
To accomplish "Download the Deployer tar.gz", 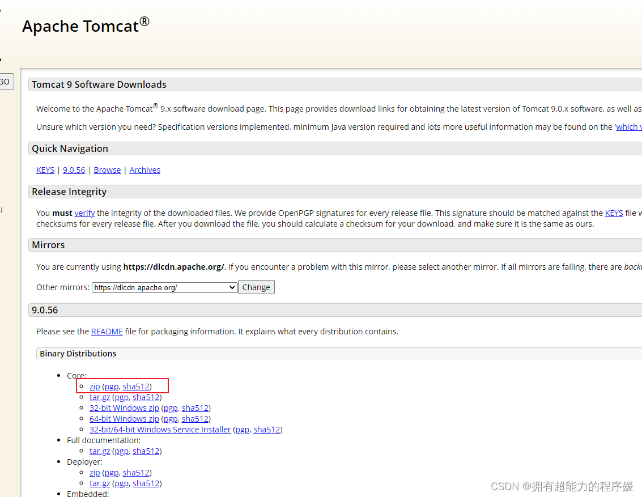I will pyautogui.click(x=100, y=483).
